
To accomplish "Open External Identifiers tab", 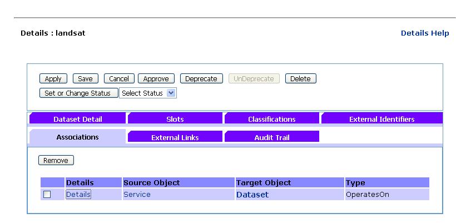I will (x=381, y=119).
